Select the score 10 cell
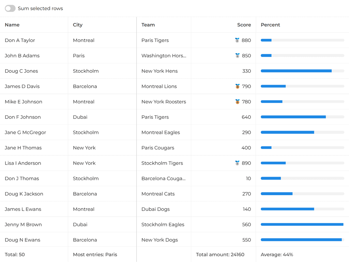 [x=248, y=178]
